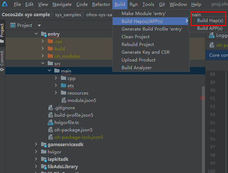Expand the gameservicesdk module
The width and height of the screenshot is (228, 173).
tap(36, 144)
